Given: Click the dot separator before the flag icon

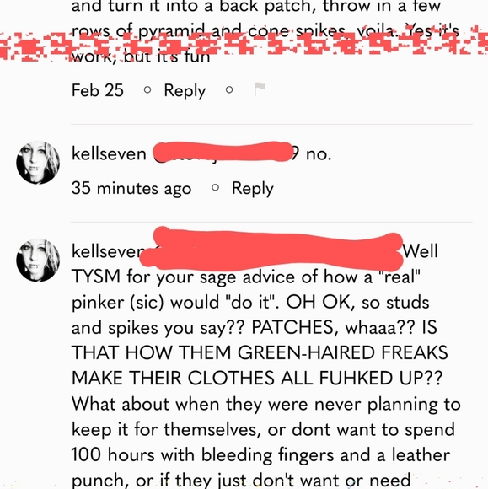Looking at the screenshot, I should 229,90.
